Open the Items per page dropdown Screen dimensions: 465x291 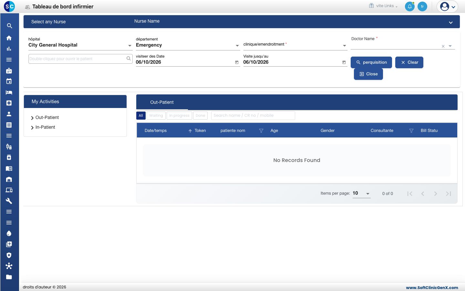(x=361, y=193)
